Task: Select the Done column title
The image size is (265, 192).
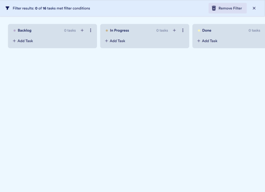Action: point(206,30)
